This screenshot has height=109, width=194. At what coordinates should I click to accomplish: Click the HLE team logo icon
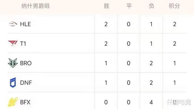[13, 24]
